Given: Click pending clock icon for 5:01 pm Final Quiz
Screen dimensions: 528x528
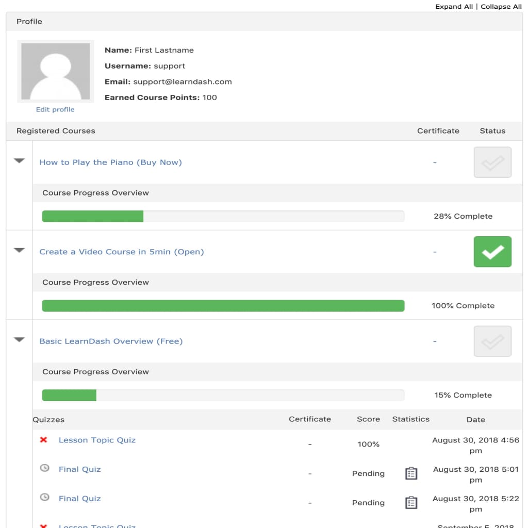Looking at the screenshot, I should (x=44, y=468).
